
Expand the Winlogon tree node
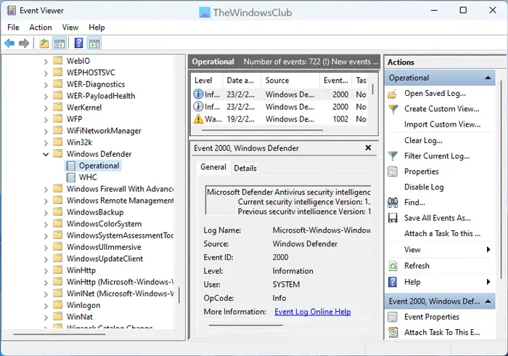[x=46, y=306]
